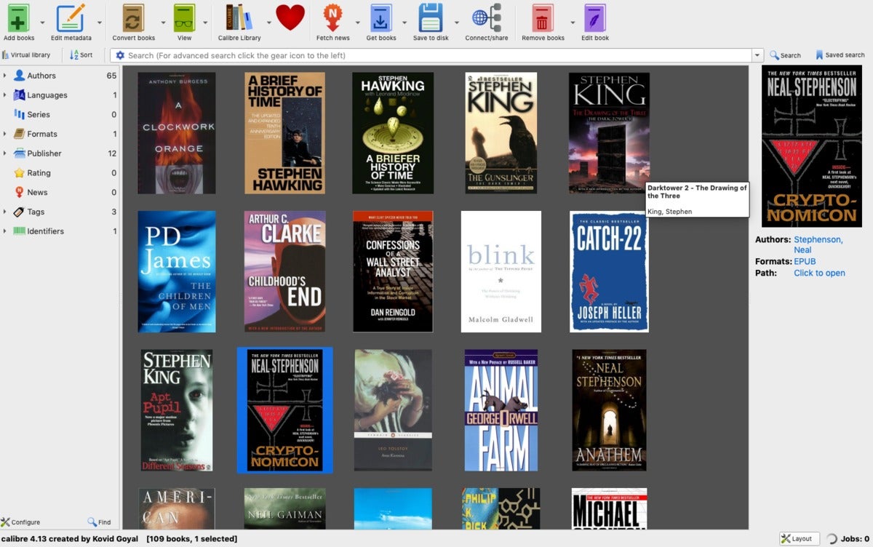The width and height of the screenshot is (873, 547).
Task: Click the Jobs spinner icon
Action: tap(832, 539)
